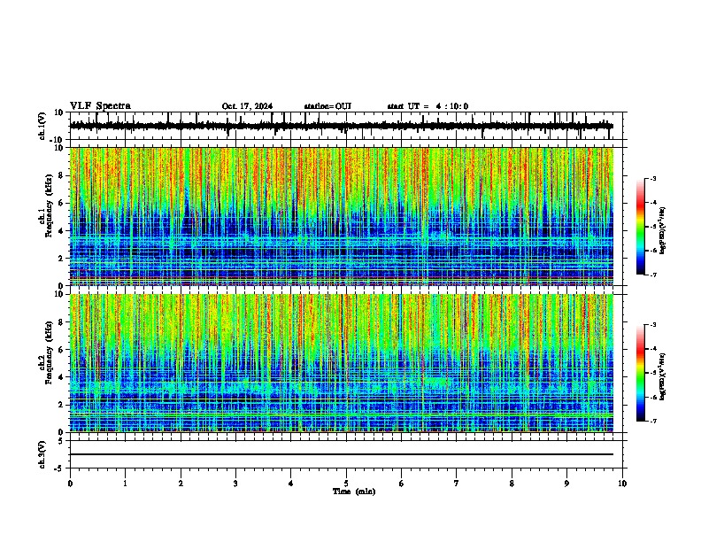Image resolution: width=701 pixels, height=542 pixels.
Task: Click the ch.1 voltage waveform trace
Action: 341,126
